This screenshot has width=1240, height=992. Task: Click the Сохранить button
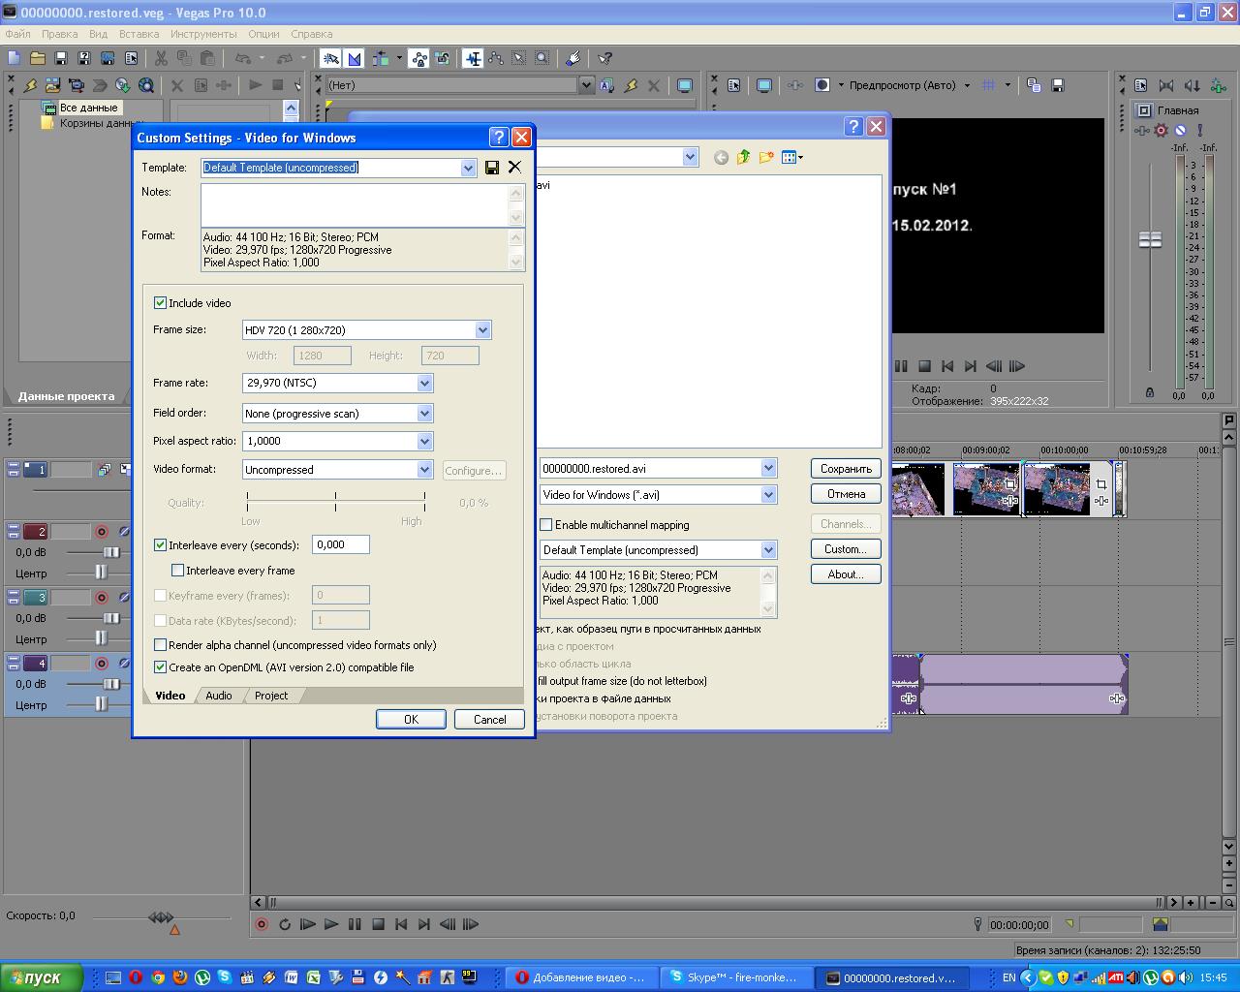[846, 469]
